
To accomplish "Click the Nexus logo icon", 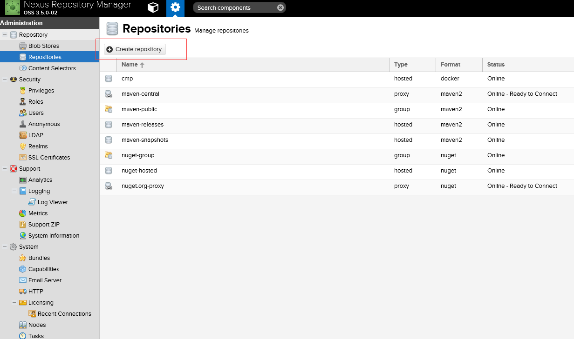I will click(x=13, y=8).
